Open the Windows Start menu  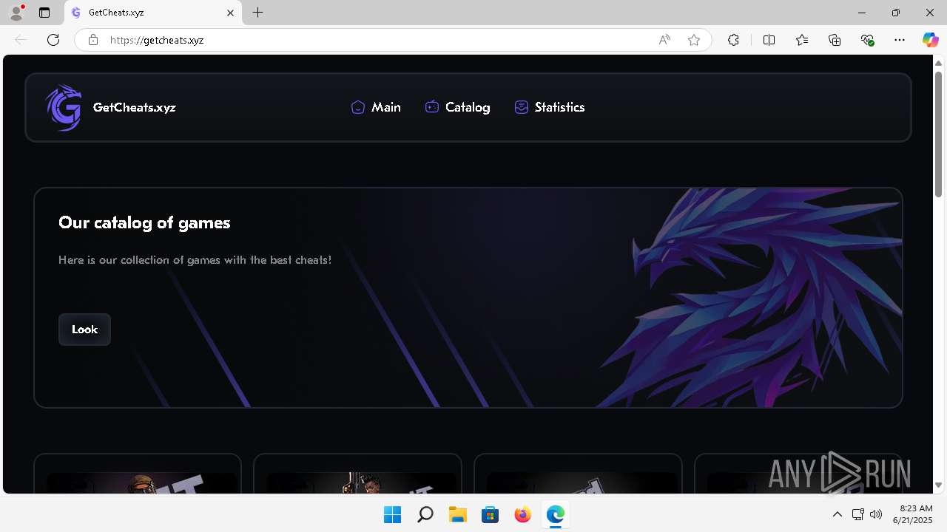click(x=392, y=514)
